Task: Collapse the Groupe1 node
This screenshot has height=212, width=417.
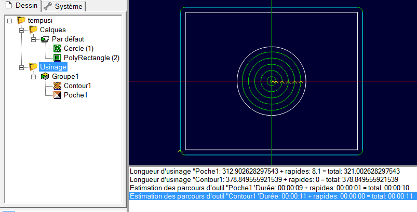Action: coord(34,77)
